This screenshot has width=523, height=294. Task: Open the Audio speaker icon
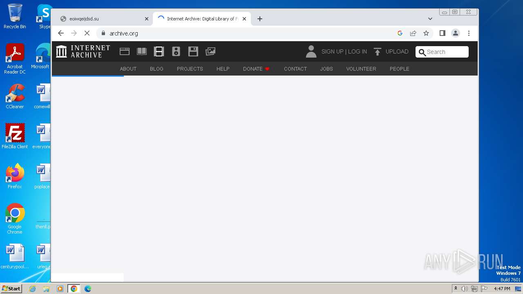(x=176, y=51)
